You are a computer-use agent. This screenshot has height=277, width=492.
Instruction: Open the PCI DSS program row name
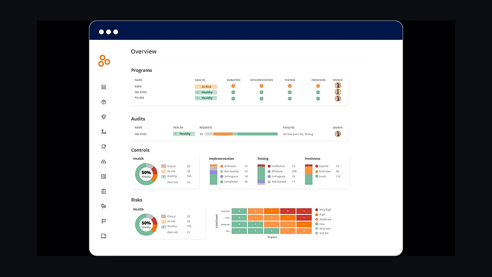click(x=139, y=98)
